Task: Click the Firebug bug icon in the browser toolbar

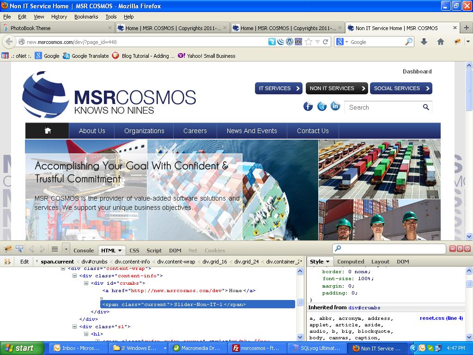Action: click(x=457, y=42)
